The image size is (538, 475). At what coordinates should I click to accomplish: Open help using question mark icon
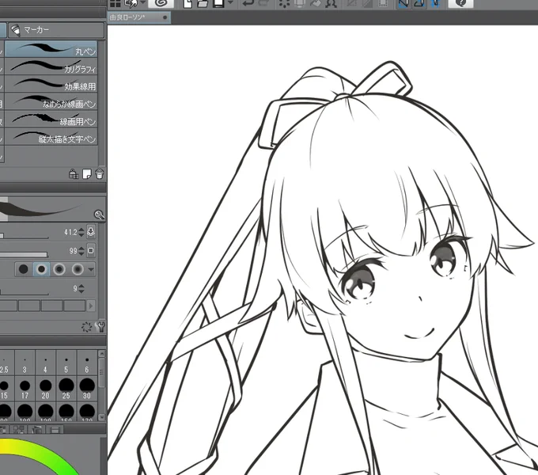pyautogui.click(x=460, y=3)
